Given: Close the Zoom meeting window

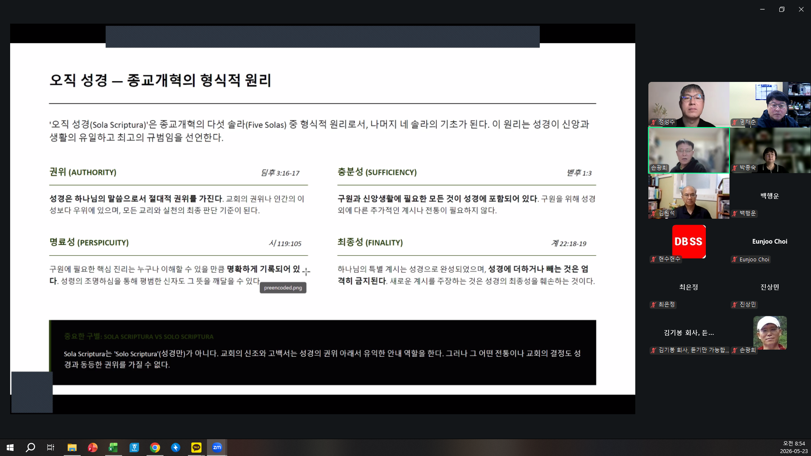Looking at the screenshot, I should 801,9.
